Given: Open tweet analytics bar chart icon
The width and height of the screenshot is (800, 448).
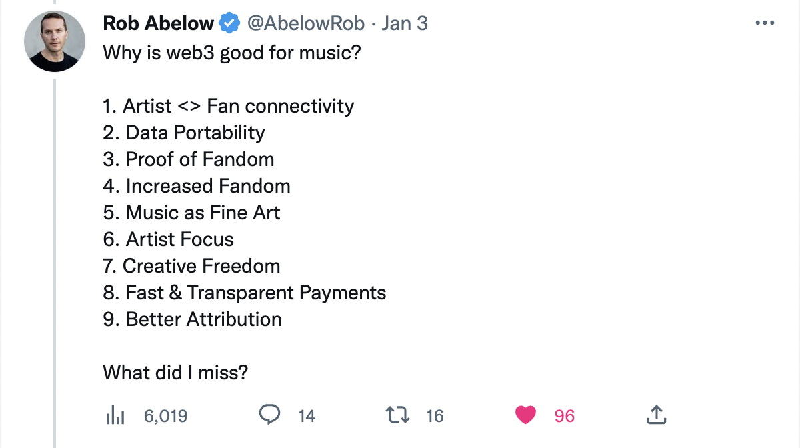Looking at the screenshot, I should [115, 415].
